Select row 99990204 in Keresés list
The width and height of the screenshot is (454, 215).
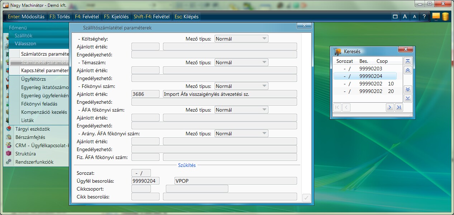(x=365, y=76)
